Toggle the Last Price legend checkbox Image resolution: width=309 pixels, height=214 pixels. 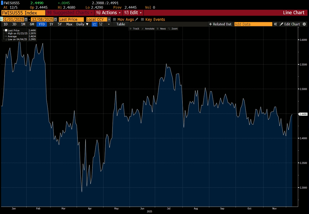[6, 30]
